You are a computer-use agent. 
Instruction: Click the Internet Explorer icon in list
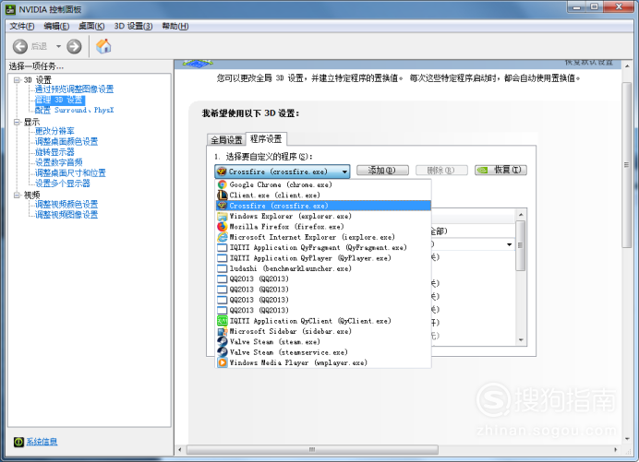223,237
